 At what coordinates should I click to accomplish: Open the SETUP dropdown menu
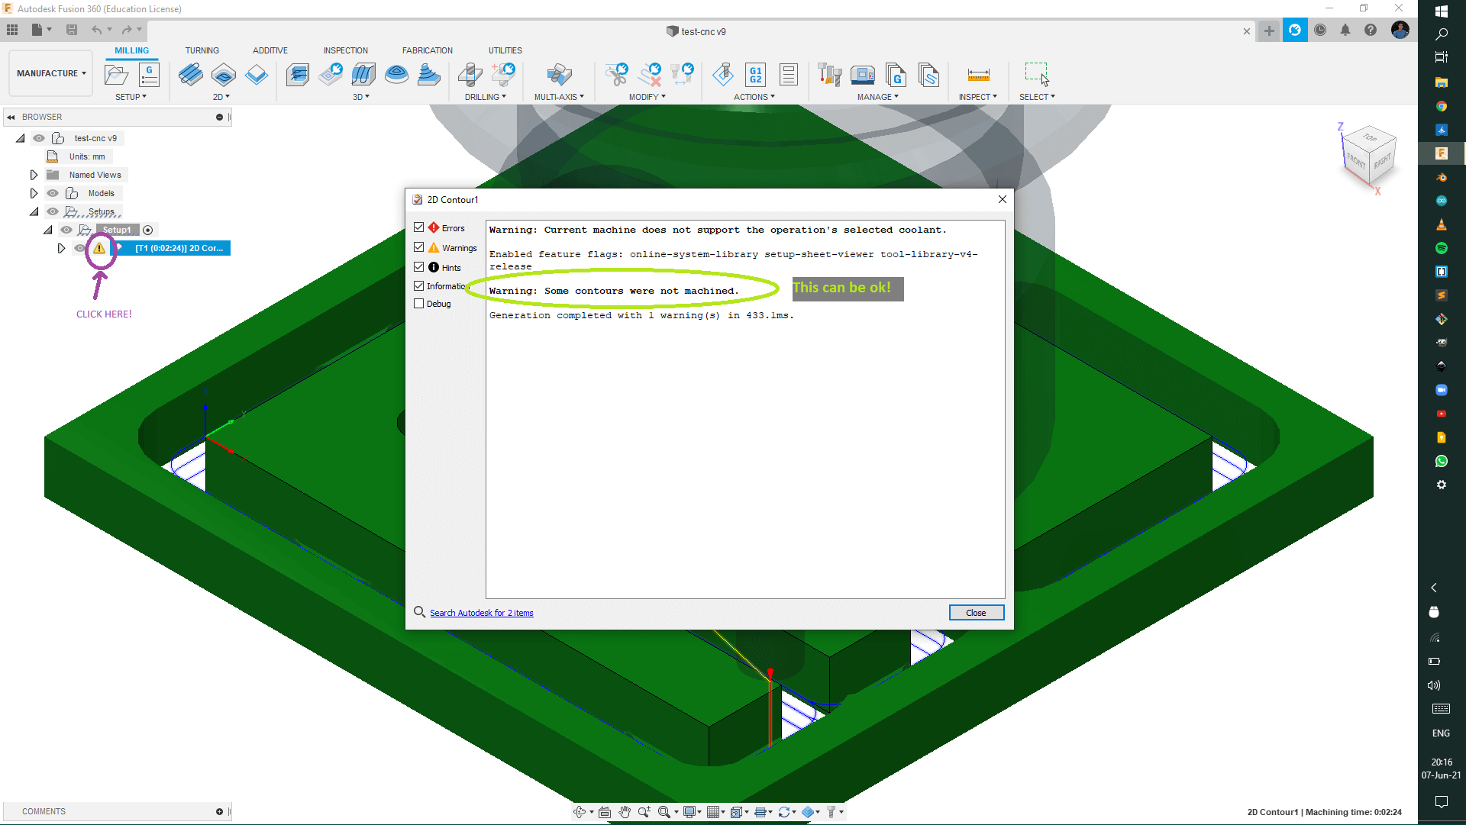(x=131, y=97)
